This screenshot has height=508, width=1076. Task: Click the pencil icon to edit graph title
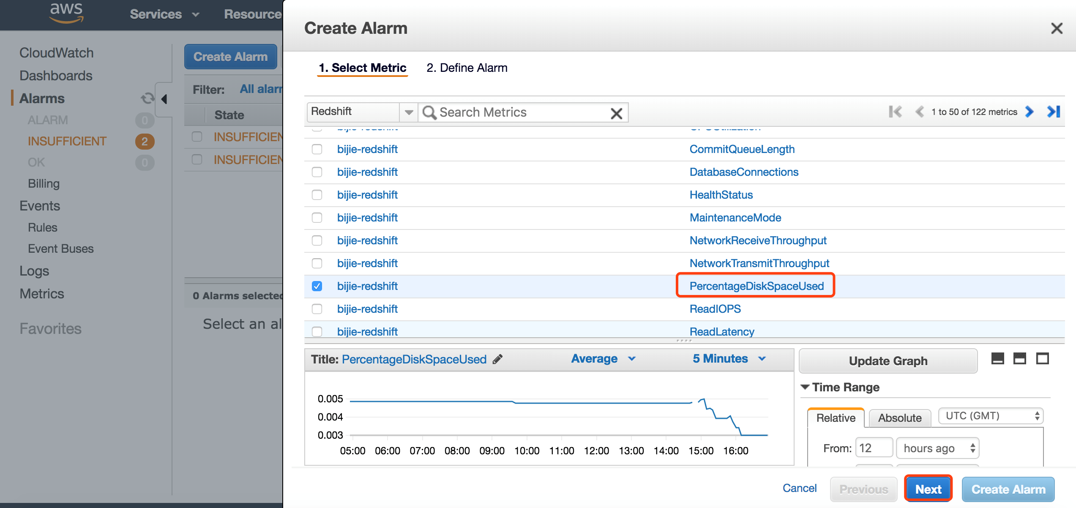[x=498, y=359]
